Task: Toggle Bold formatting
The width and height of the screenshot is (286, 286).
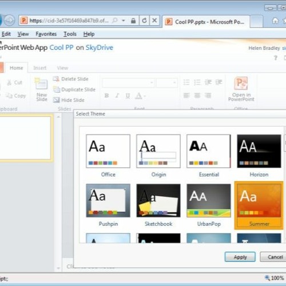Action: (x=107, y=96)
